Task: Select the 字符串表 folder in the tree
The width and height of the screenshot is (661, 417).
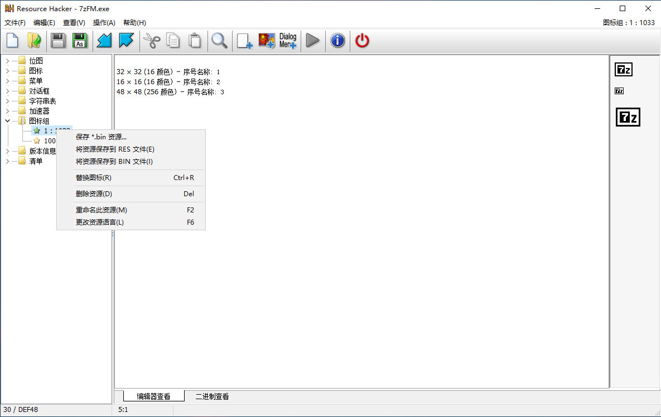Action: pyautogui.click(x=42, y=101)
